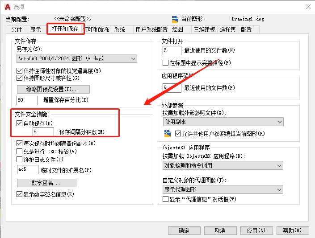Enable 显示“代理信息”对话框 checkbox
Viewport: 315px width, 238px height.
(165, 199)
